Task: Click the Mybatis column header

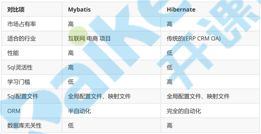Action: (x=79, y=10)
